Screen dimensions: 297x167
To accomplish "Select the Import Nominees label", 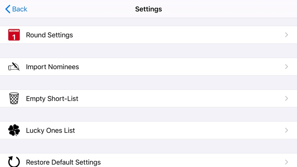I will tap(52, 67).
